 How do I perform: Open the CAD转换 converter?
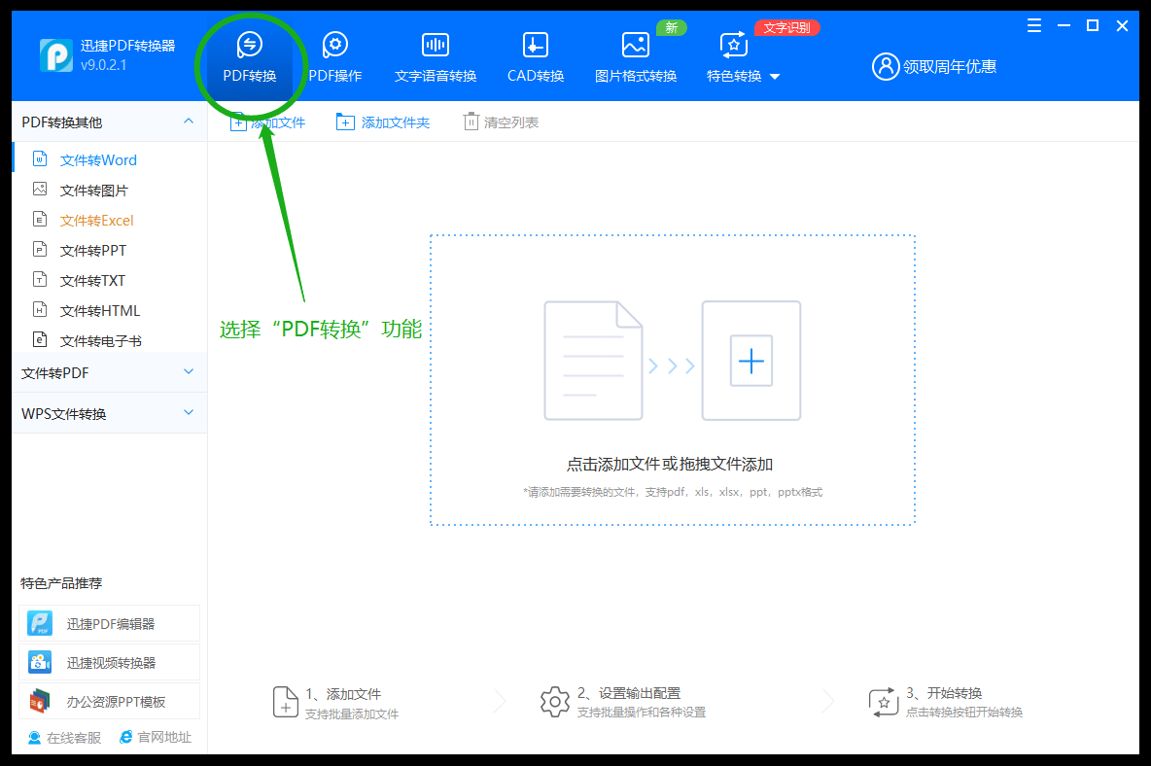535,53
